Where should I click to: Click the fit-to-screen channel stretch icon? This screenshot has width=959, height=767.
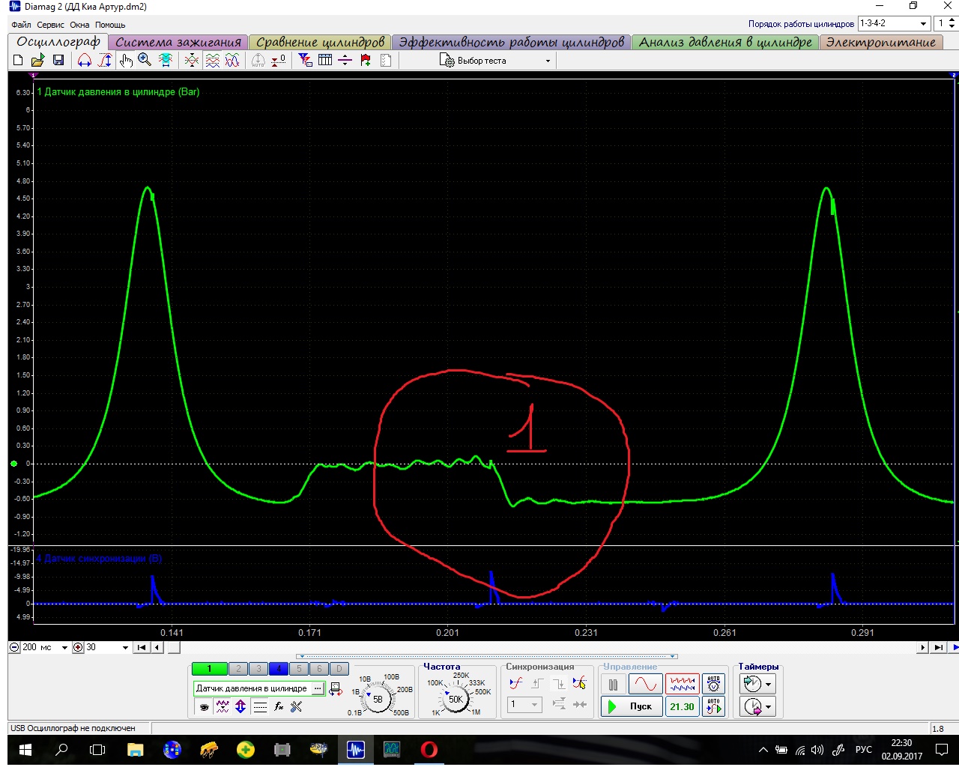(166, 61)
